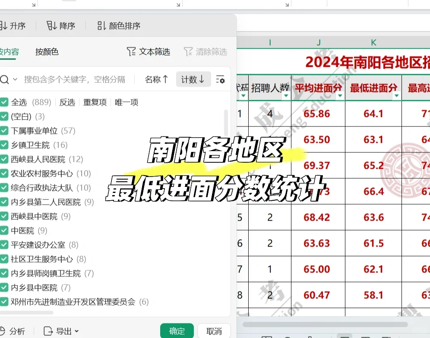Click 清除筛选 clear filter
The width and height of the screenshot is (430, 338).
click(x=206, y=51)
